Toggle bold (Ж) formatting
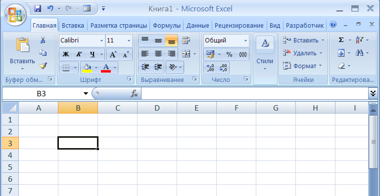 click(65, 54)
